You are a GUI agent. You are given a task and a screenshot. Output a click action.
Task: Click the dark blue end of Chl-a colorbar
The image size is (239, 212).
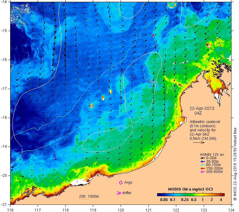tap(159, 194)
